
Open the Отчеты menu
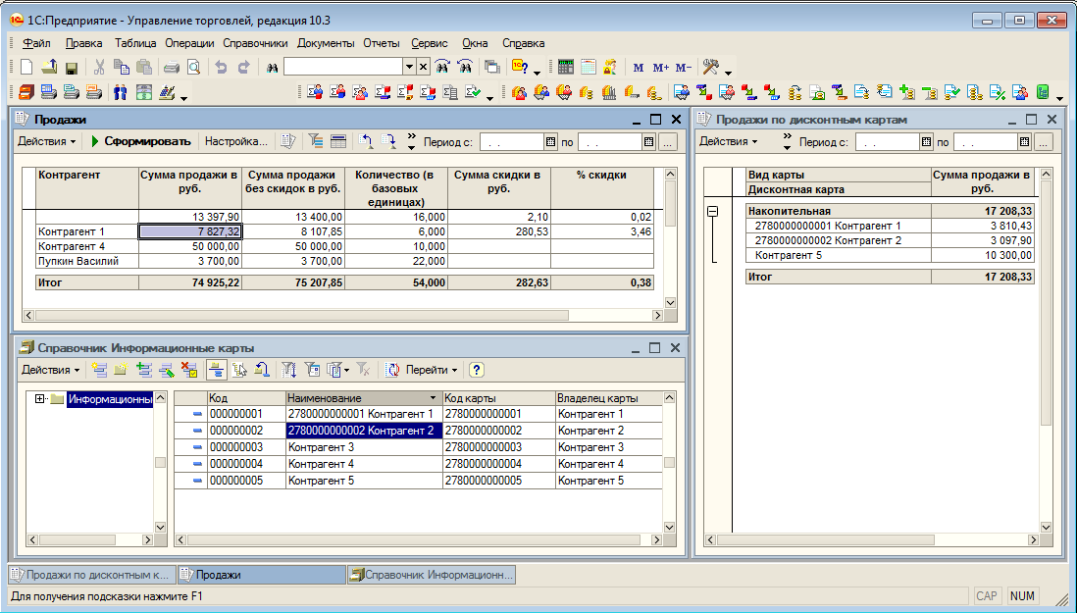pos(381,43)
